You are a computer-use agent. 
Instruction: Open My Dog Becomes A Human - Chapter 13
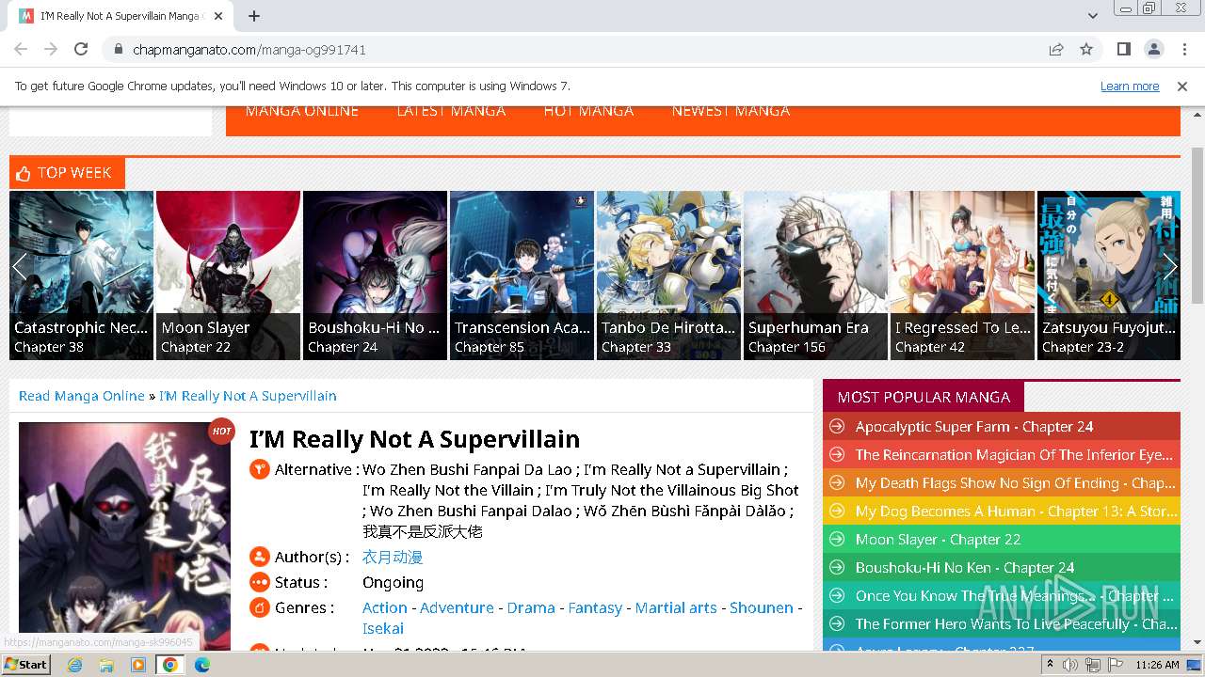pyautogui.click(x=1016, y=512)
